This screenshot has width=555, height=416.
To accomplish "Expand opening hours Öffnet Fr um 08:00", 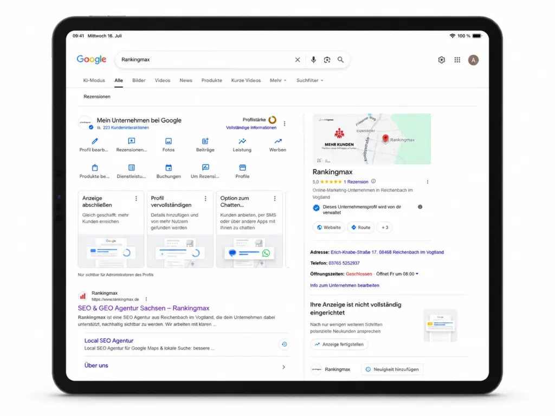I will point(397,274).
